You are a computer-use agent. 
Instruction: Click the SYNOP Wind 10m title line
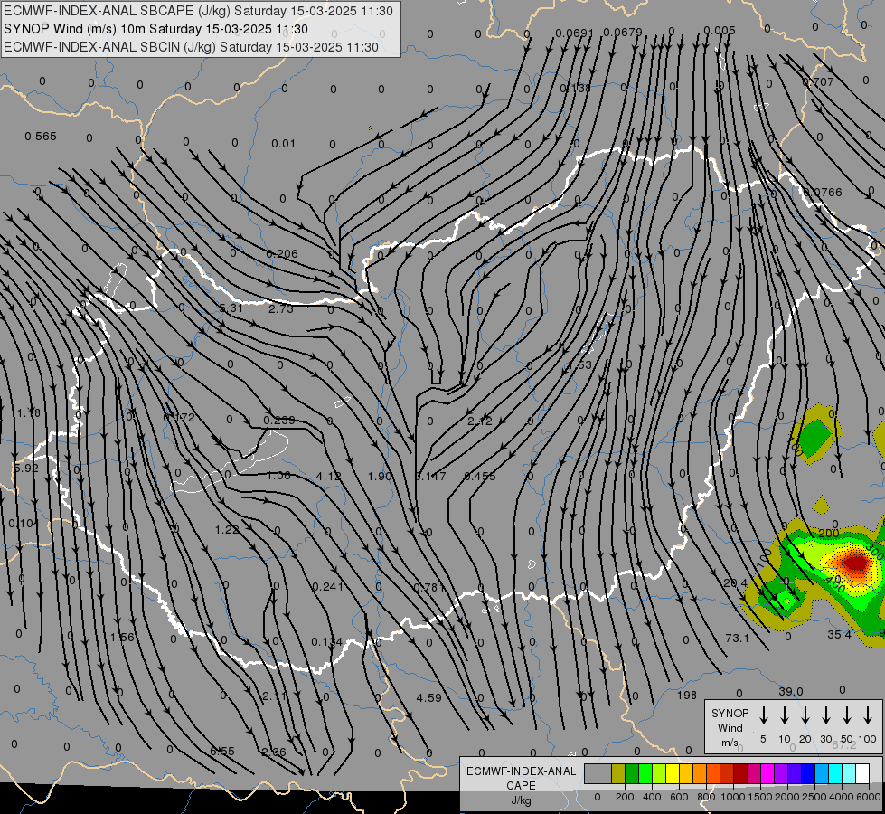155,29
